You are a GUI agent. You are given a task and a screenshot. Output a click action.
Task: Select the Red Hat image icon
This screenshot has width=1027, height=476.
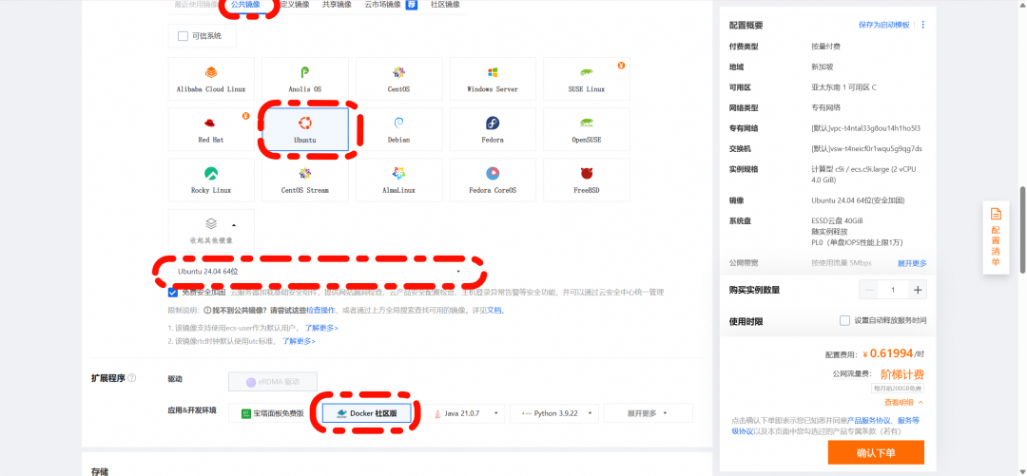[211, 124]
